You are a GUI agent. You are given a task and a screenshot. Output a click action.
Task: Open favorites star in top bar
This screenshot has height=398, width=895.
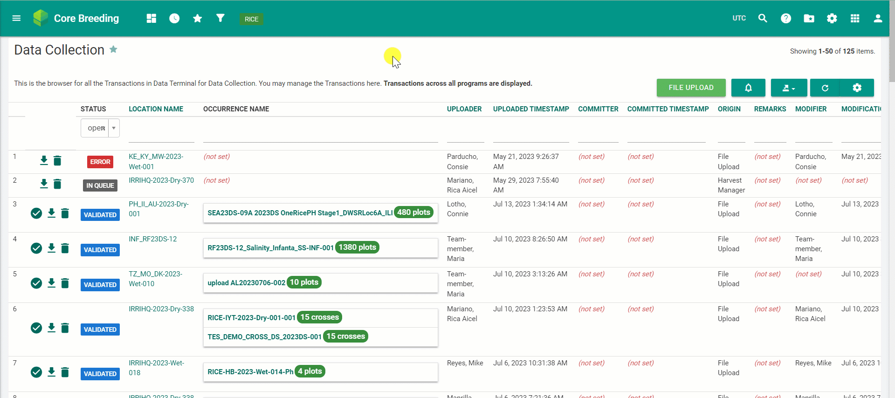pos(198,18)
